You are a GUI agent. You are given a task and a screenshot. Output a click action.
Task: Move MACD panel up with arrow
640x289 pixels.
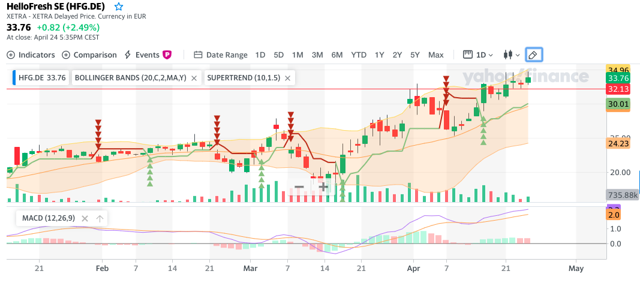pos(100,218)
